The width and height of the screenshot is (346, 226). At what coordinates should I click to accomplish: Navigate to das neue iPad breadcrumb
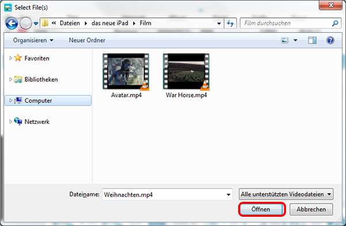[x=110, y=23]
